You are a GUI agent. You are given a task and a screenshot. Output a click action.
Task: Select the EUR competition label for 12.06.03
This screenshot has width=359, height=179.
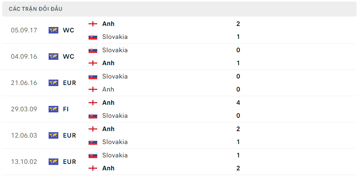(69, 135)
